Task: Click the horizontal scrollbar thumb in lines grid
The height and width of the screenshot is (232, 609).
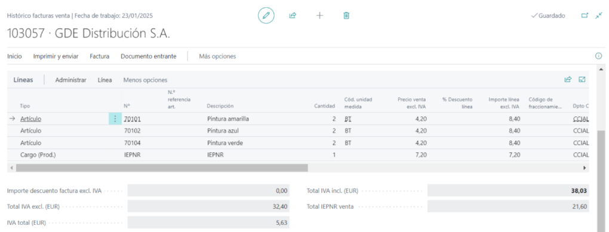Action: coord(162,168)
